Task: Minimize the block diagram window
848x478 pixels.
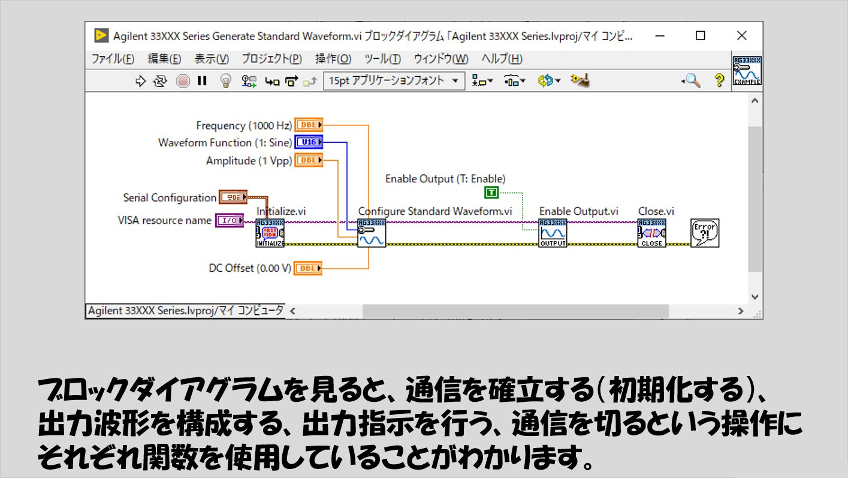Action: [659, 36]
